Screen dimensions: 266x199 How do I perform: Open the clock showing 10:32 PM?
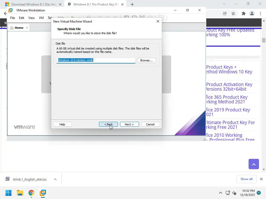(x=247, y=193)
